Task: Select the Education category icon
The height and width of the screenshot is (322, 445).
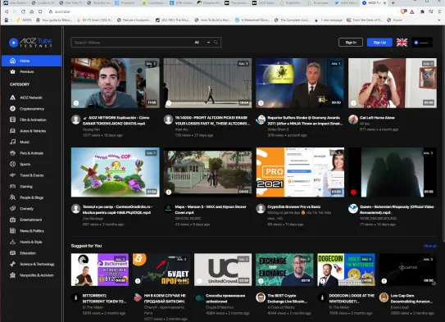Action: 13,253
